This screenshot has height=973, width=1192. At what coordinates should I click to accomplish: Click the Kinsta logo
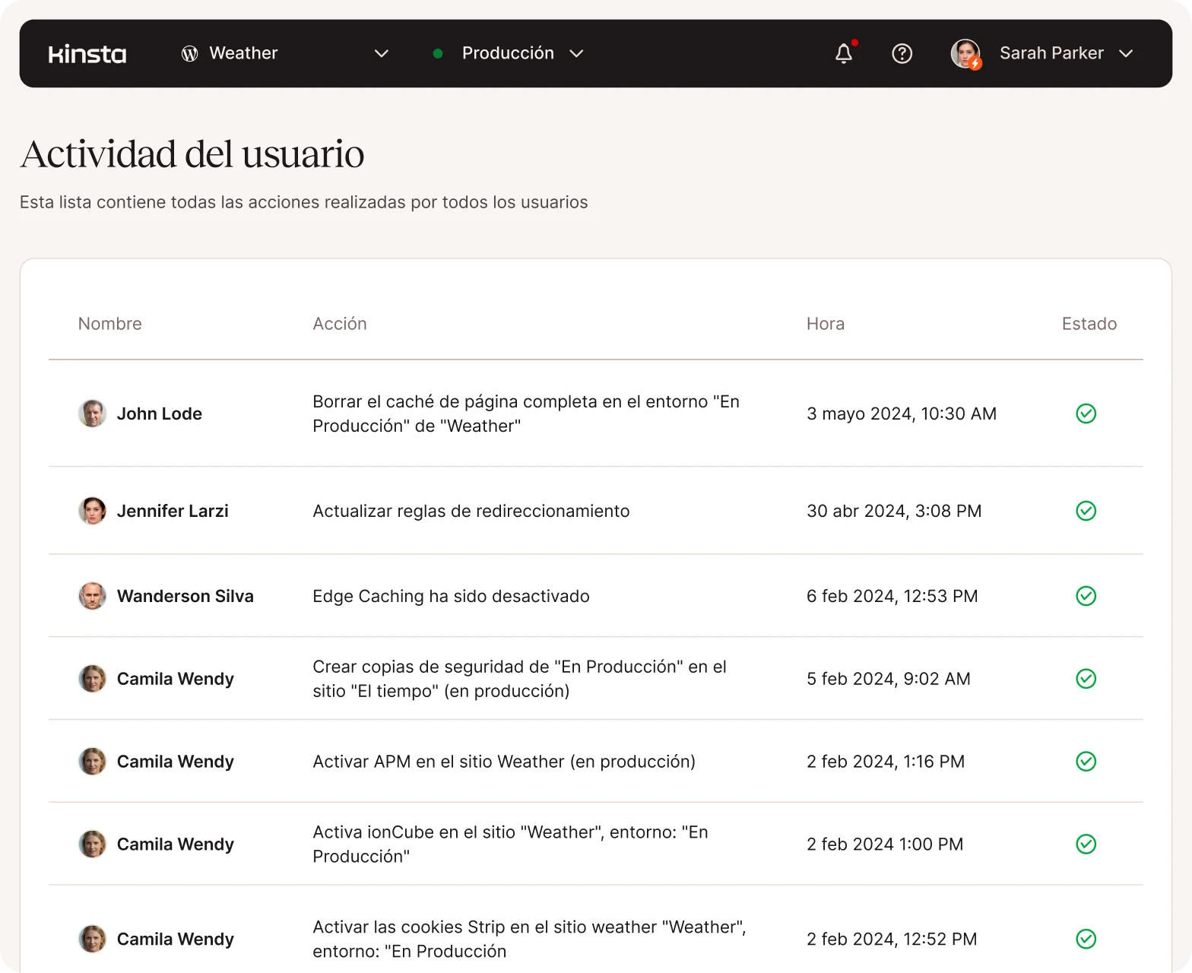tap(87, 54)
